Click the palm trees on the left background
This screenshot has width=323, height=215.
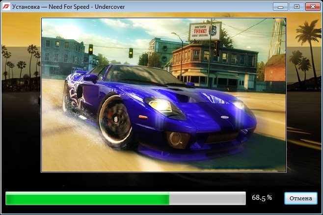20,61
